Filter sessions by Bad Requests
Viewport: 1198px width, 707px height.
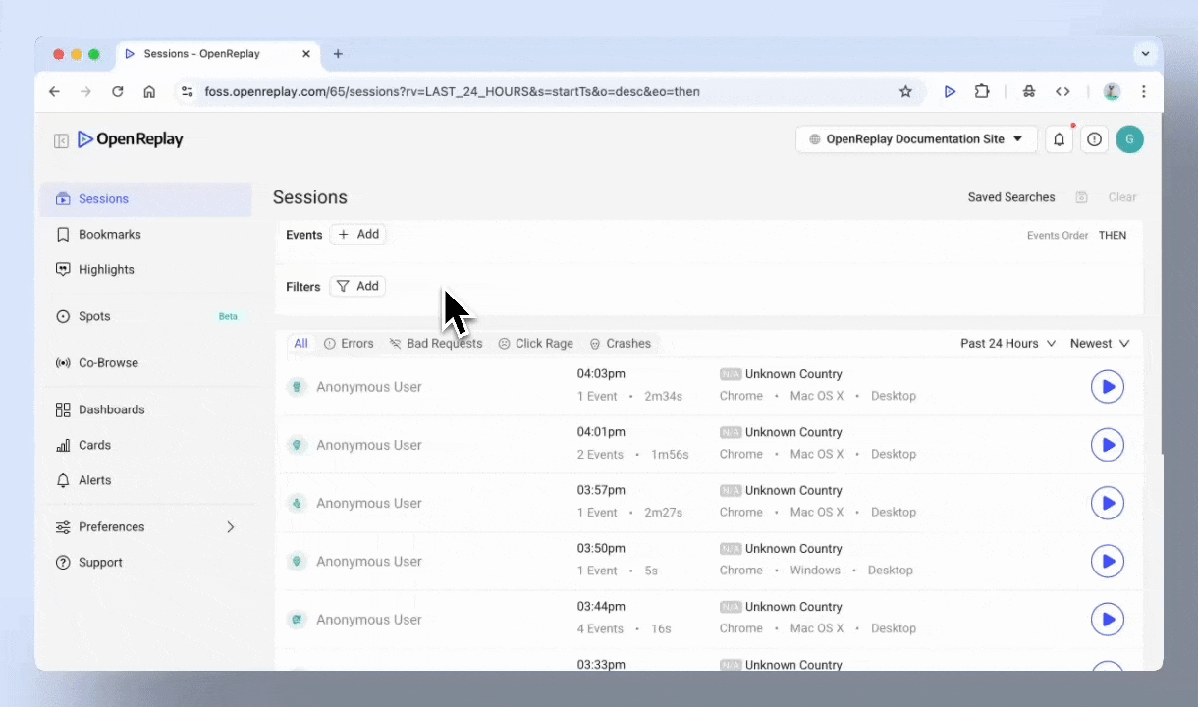tap(436, 344)
